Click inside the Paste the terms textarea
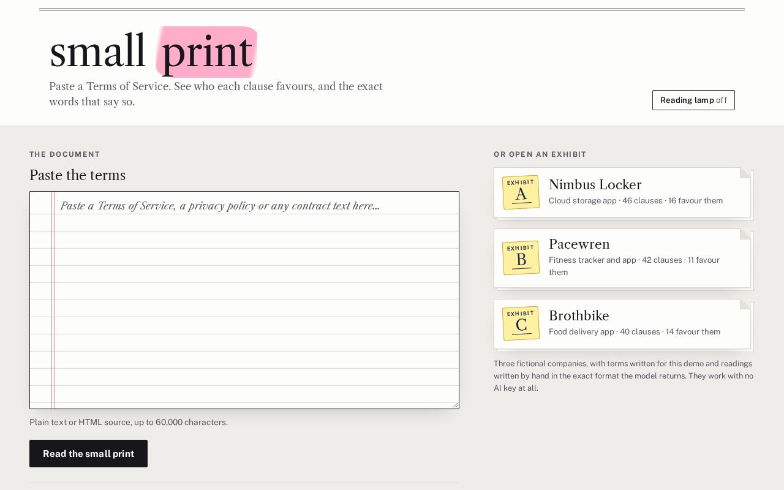 [244, 300]
